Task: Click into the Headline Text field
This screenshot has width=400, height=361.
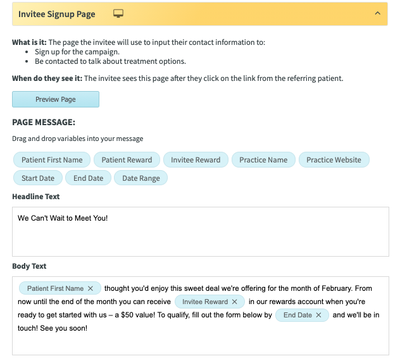Action: coord(201,231)
